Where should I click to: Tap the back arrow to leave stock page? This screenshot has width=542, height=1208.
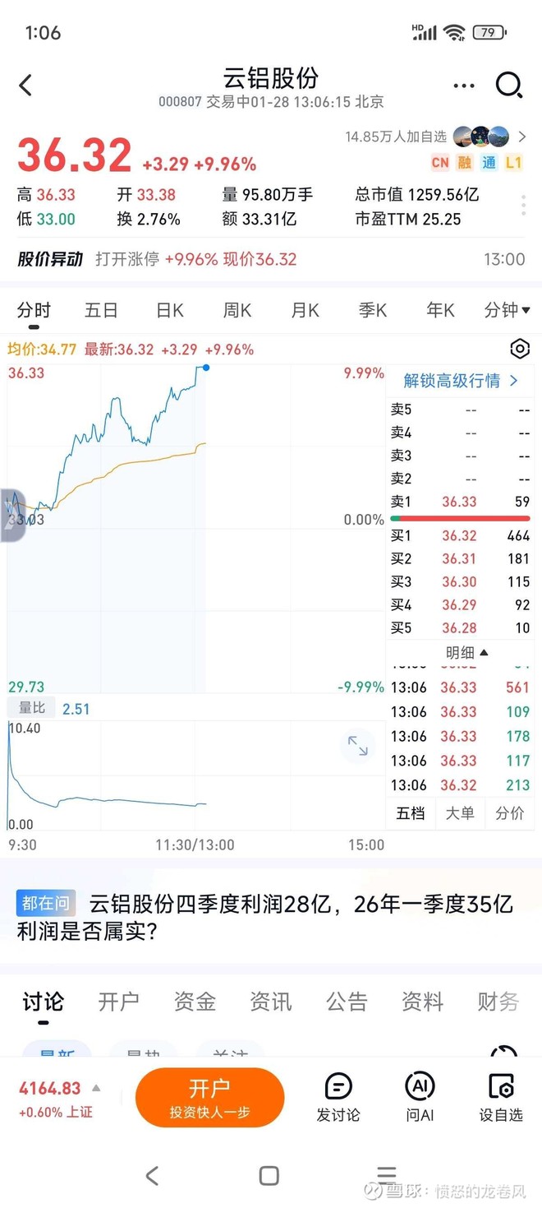point(25,85)
